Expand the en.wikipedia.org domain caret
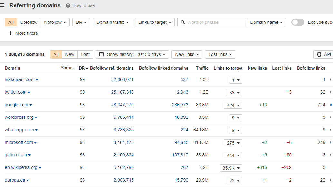 coord(40,168)
